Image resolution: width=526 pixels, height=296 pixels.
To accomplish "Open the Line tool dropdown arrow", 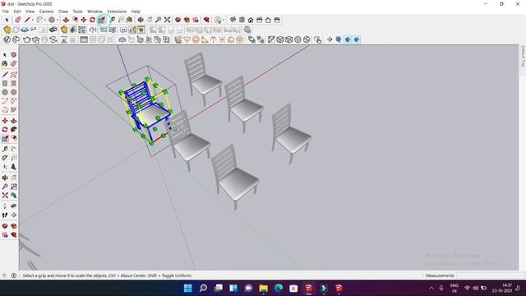I will pyautogui.click(x=33, y=20).
